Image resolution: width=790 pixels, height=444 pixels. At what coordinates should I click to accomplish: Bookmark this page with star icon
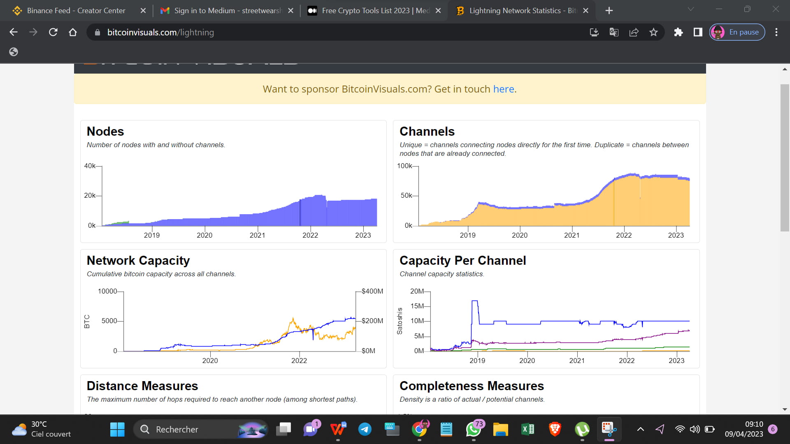tap(653, 32)
